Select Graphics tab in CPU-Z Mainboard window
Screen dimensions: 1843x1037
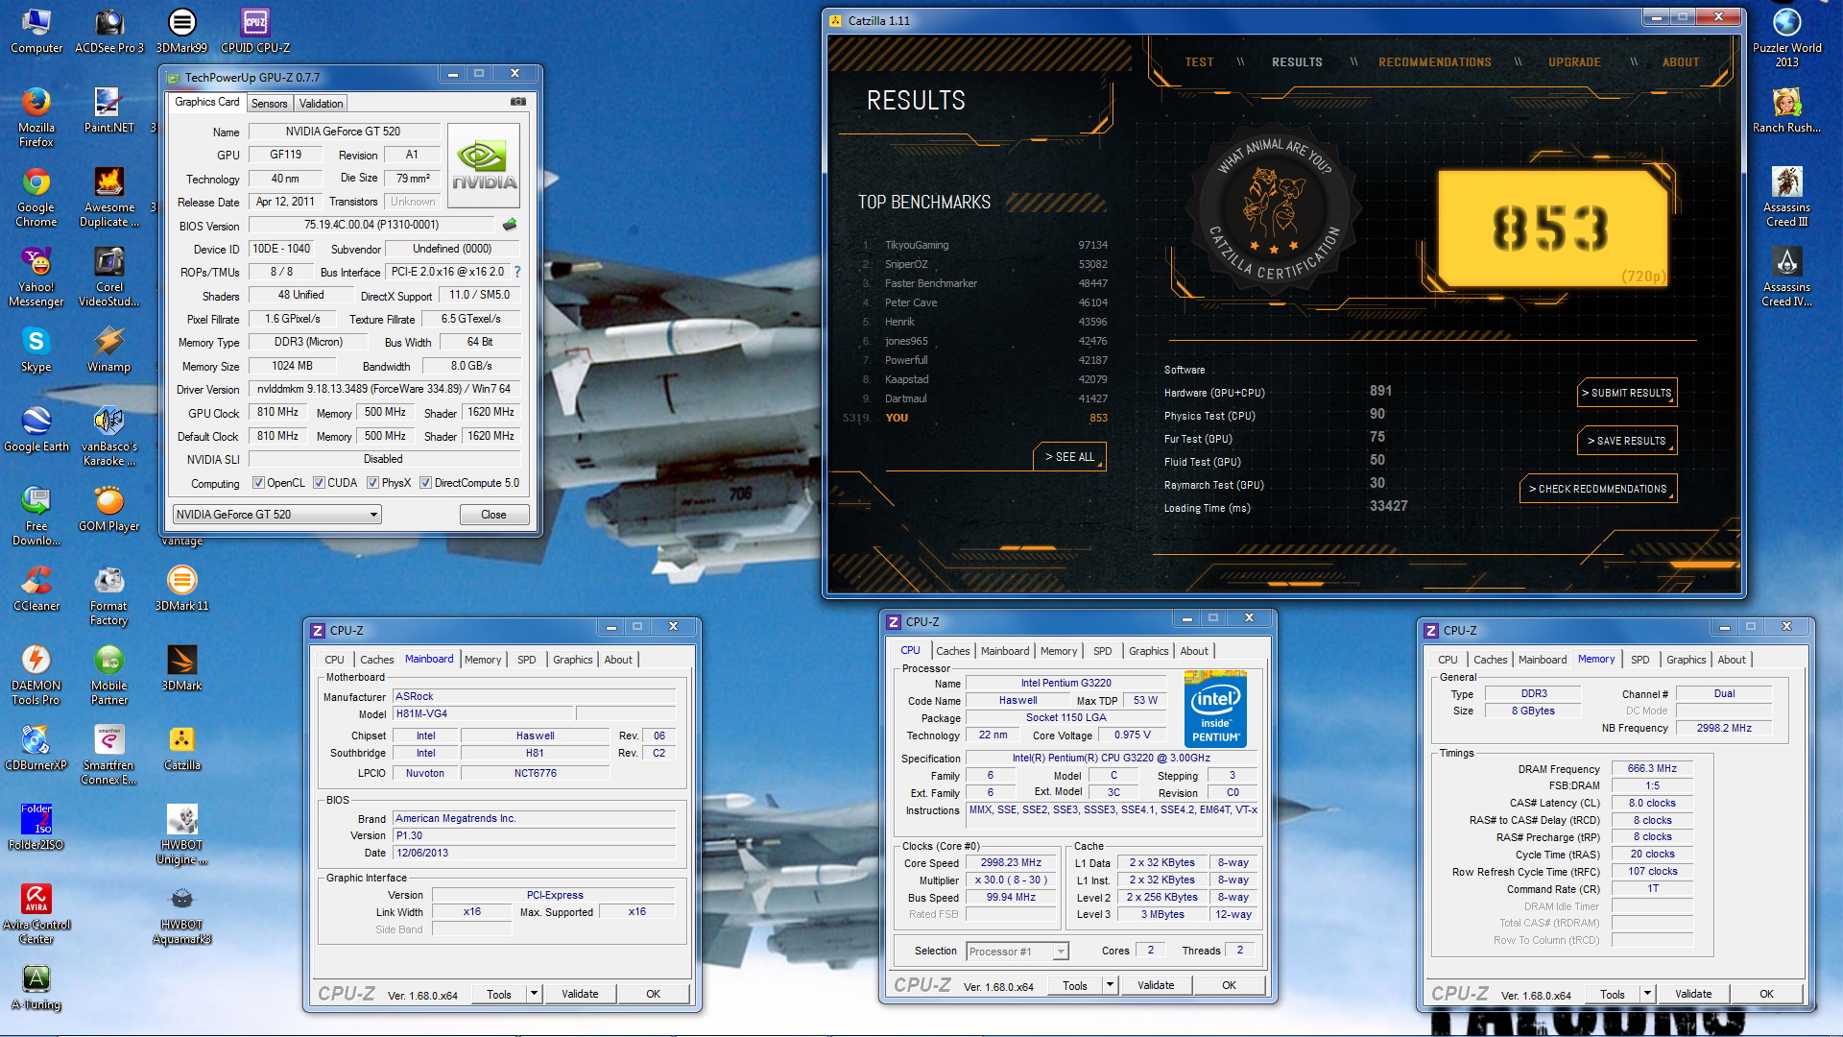point(573,660)
